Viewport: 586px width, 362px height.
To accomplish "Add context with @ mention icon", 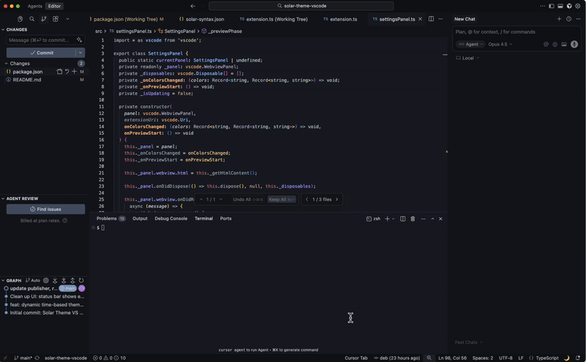I will (546, 44).
